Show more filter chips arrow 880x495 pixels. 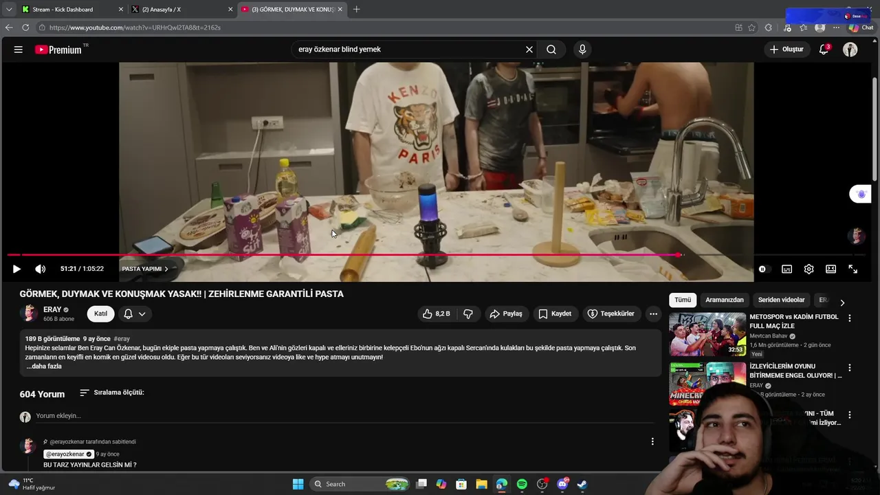pos(842,302)
